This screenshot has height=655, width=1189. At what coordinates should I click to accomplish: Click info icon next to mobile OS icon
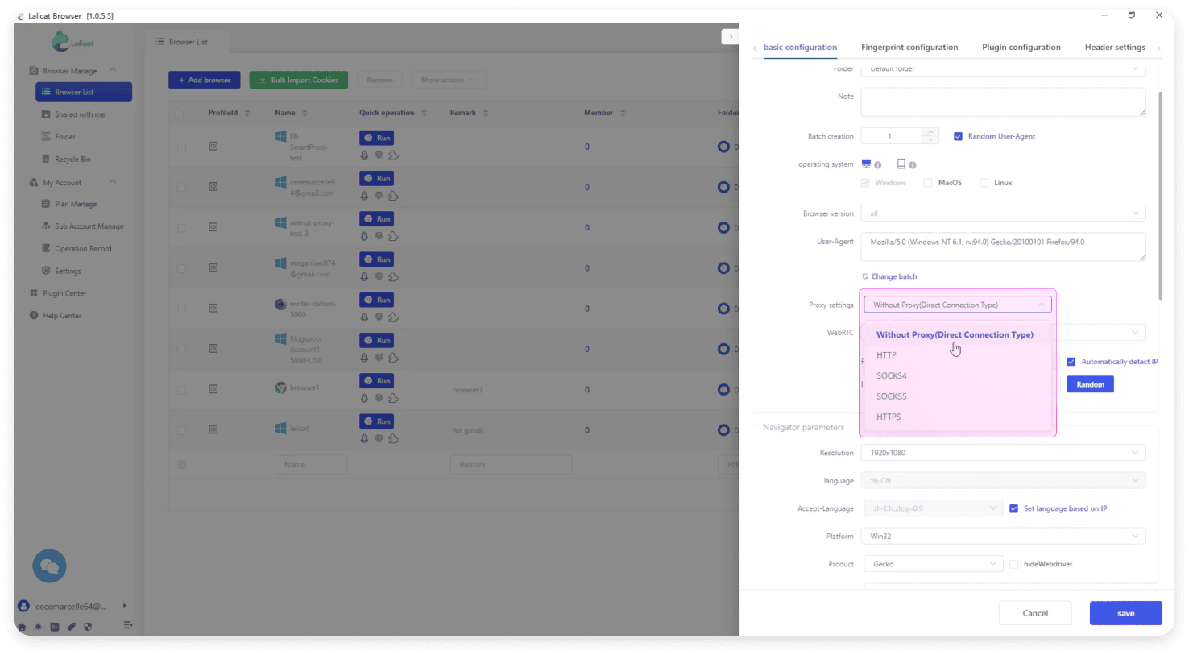913,165
